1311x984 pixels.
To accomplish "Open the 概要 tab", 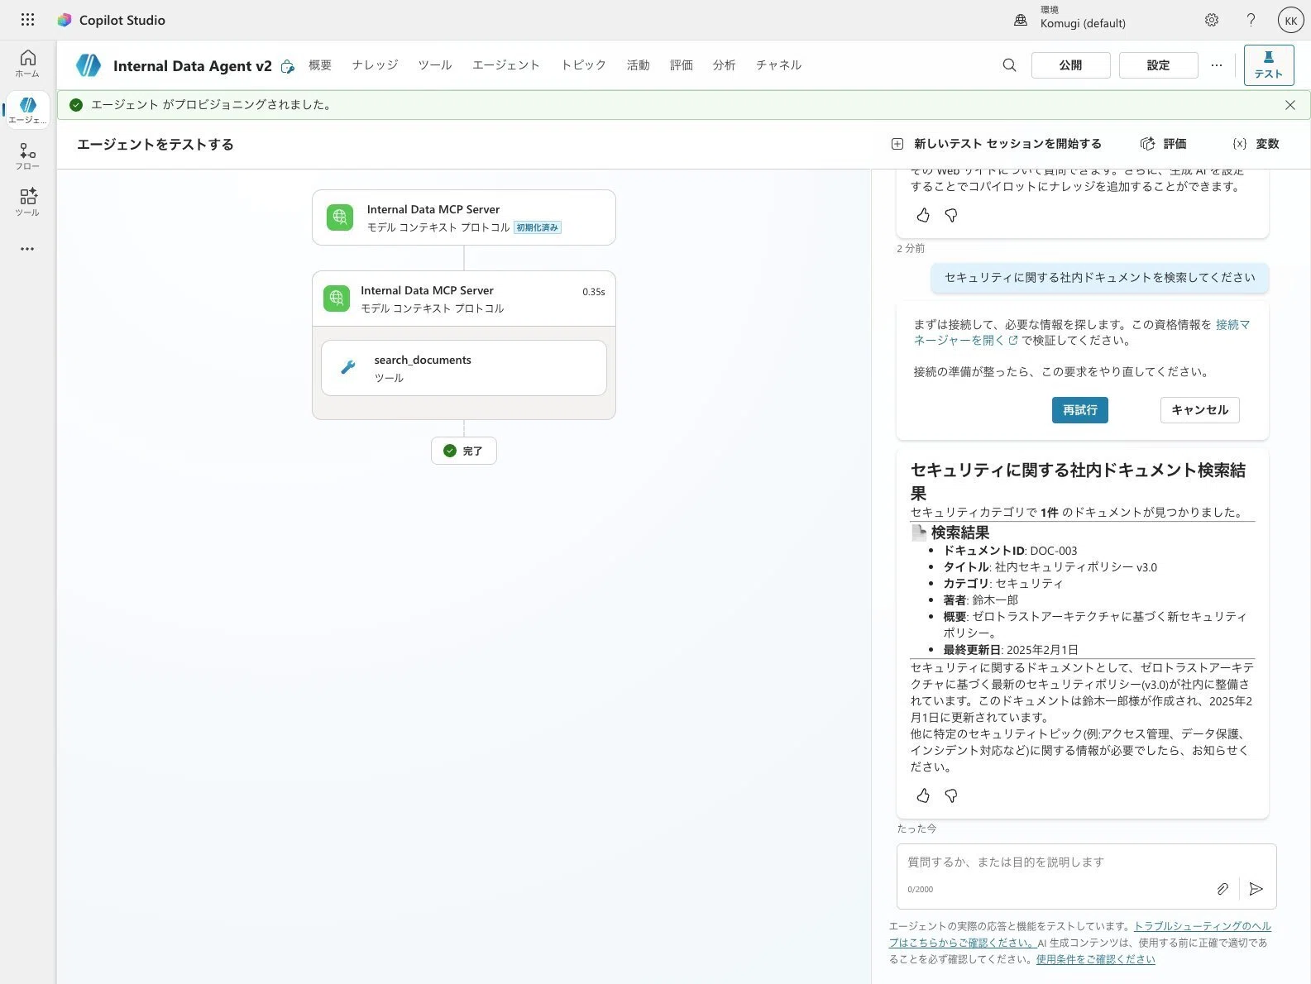I will tap(320, 65).
